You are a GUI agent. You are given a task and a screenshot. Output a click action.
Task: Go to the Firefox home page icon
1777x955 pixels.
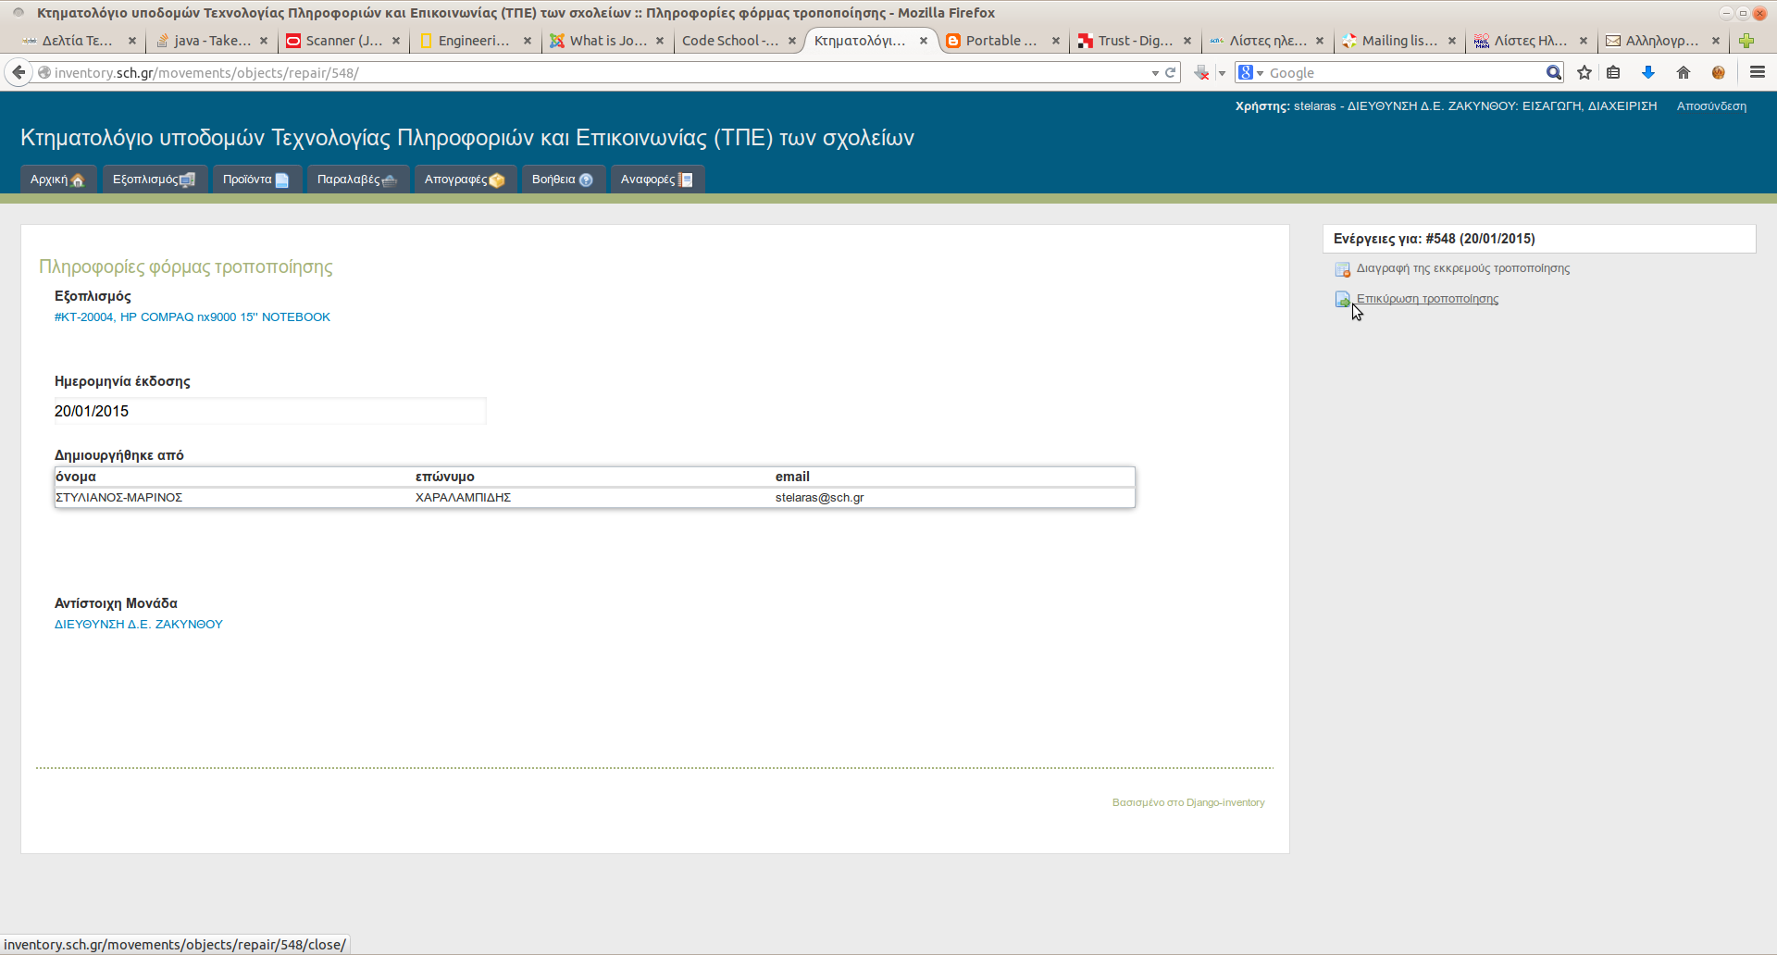(x=1684, y=72)
